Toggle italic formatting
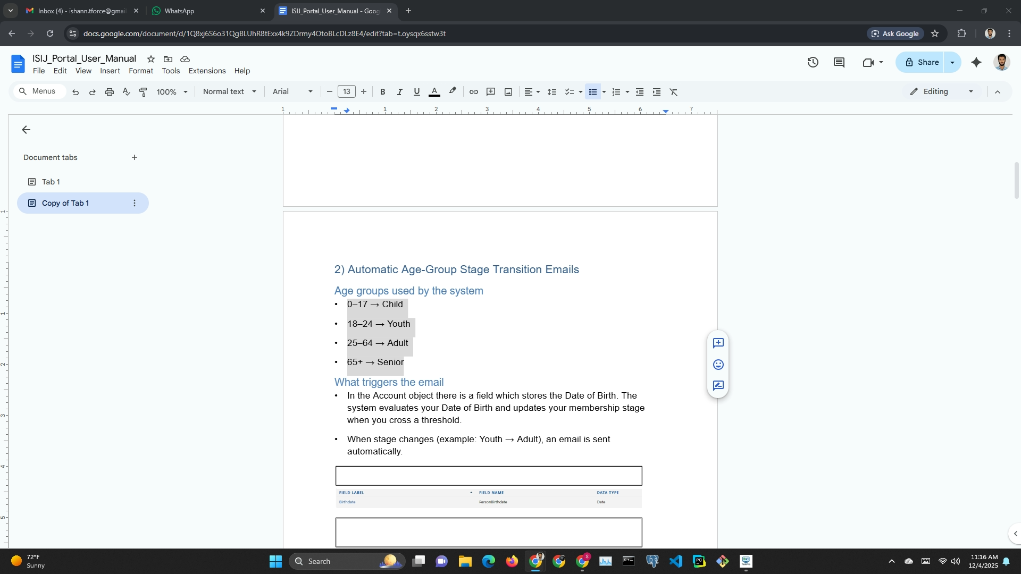This screenshot has height=574, width=1021. pos(399,92)
